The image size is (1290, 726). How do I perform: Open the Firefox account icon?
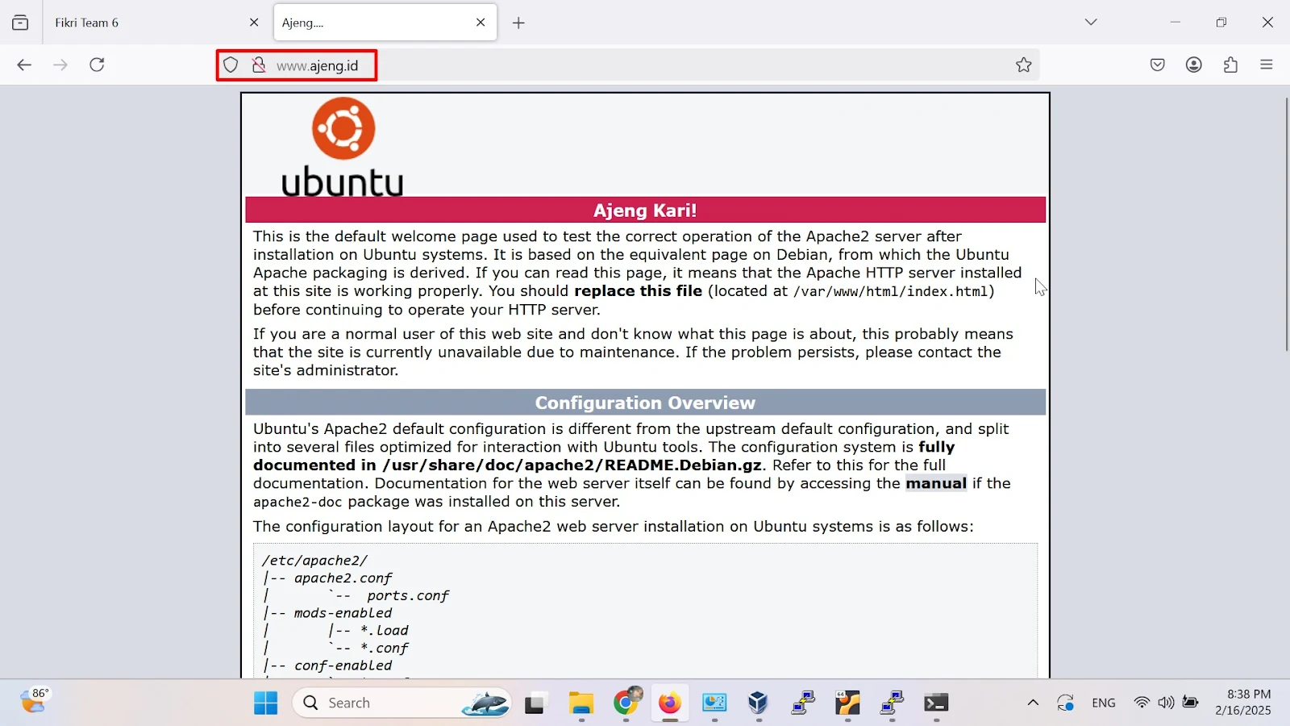point(1194,65)
